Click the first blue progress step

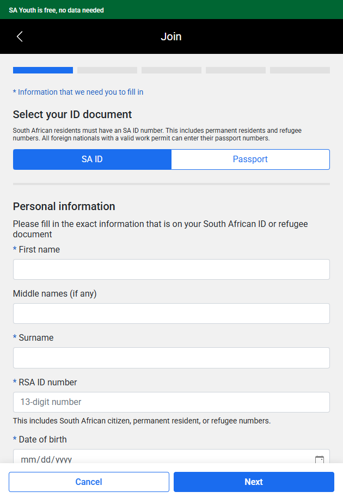click(43, 70)
